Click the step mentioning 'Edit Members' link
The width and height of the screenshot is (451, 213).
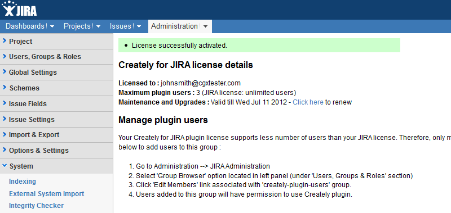(x=244, y=185)
